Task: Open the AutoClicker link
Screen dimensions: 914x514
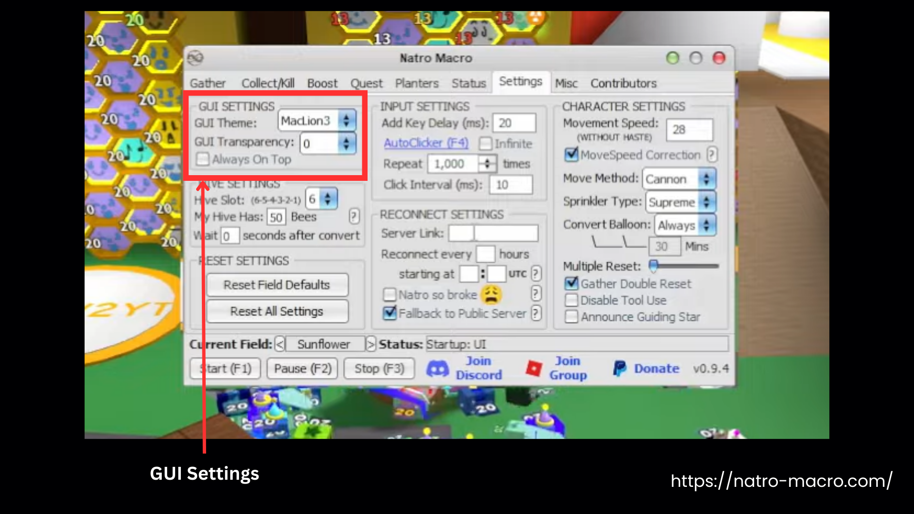Action: (x=426, y=143)
